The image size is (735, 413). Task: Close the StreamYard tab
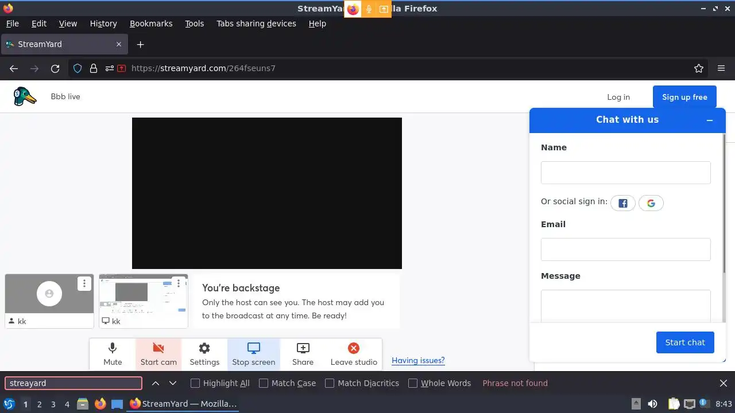tap(119, 44)
